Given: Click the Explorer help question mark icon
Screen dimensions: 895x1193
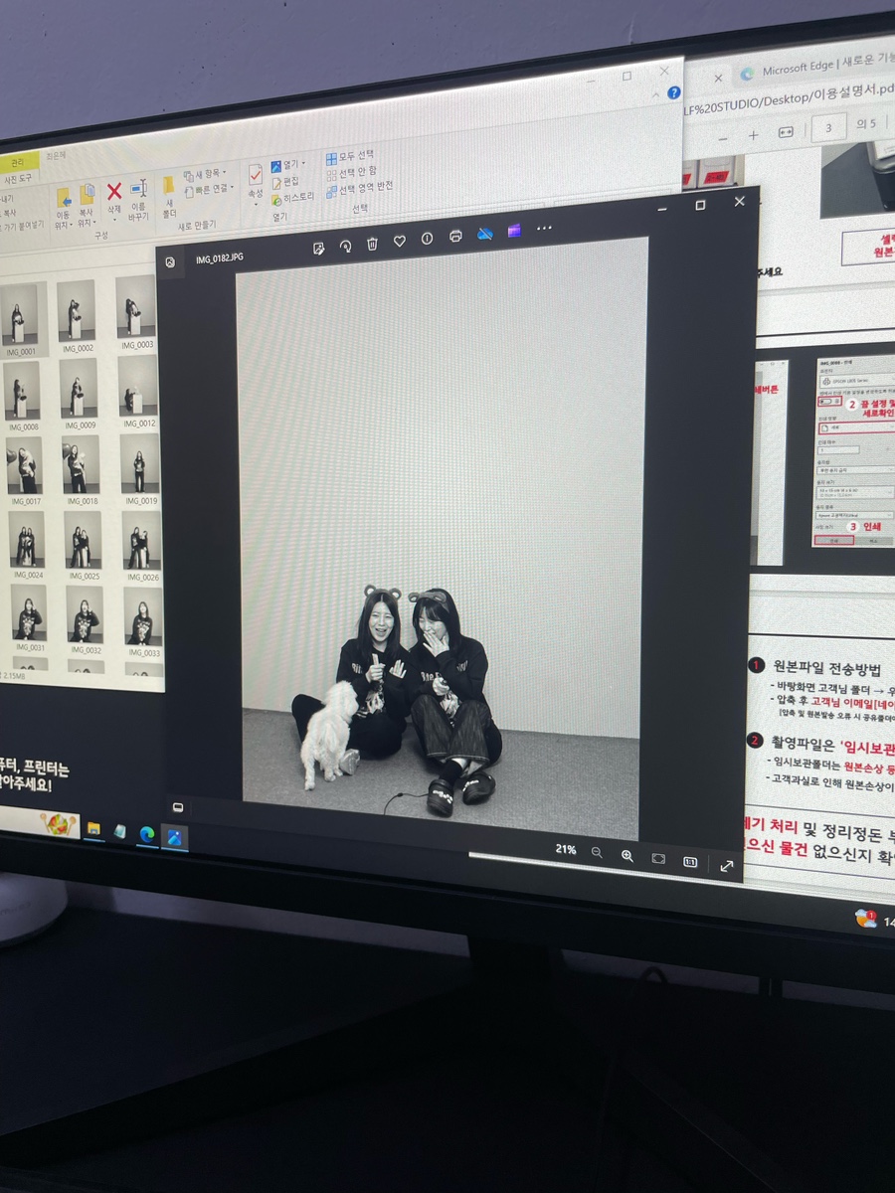Looking at the screenshot, I should pyautogui.click(x=674, y=92).
